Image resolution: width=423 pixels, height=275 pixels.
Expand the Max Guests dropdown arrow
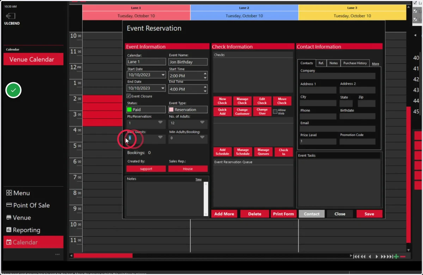[160, 137]
